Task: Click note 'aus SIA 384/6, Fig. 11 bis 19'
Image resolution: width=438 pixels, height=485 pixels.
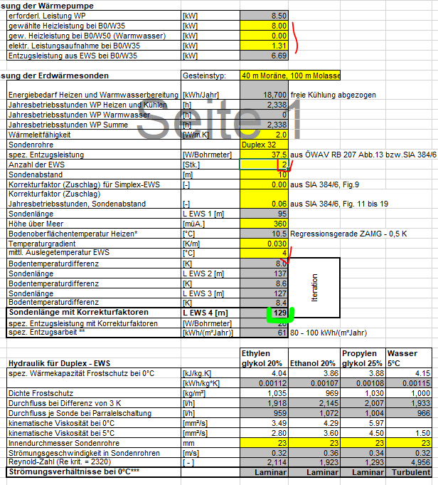Action: (339, 204)
